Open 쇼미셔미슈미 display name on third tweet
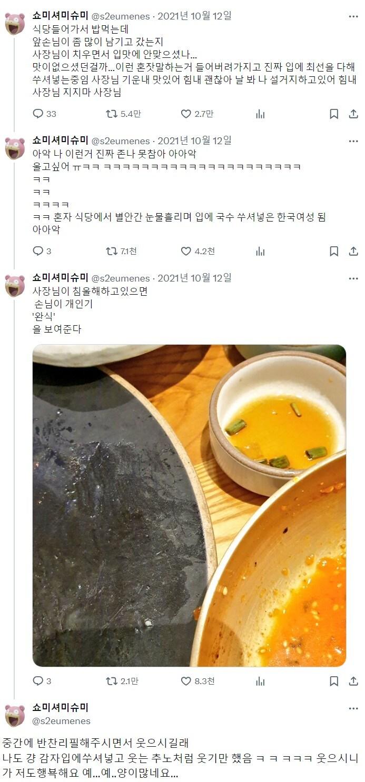The image size is (365, 782). 61,277
